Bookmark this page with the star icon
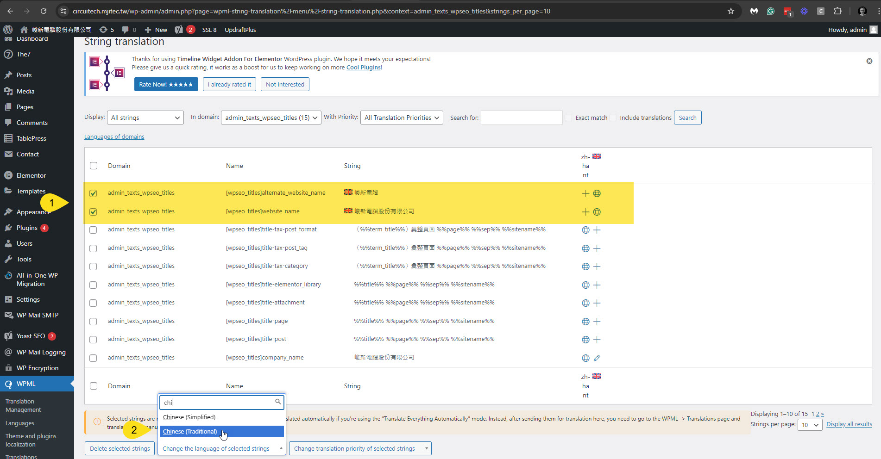This screenshot has width=881, height=459. pyautogui.click(x=731, y=11)
